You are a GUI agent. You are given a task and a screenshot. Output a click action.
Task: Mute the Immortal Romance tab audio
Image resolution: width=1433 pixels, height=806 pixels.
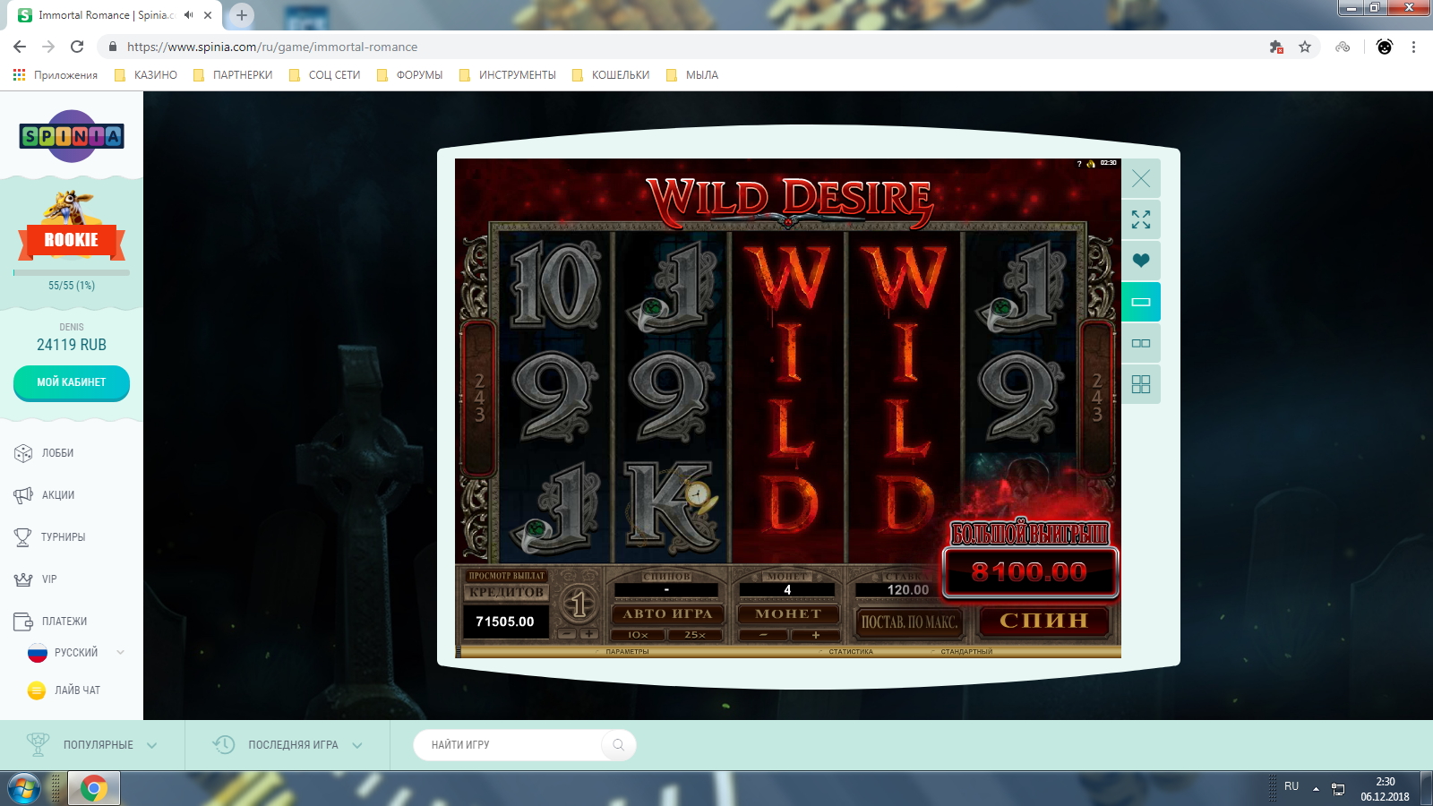click(x=189, y=15)
